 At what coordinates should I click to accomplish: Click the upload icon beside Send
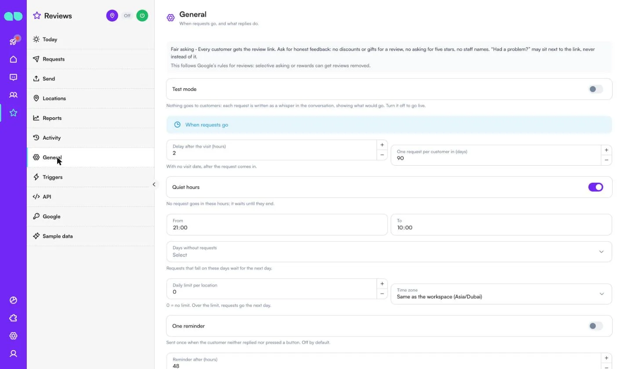pos(36,79)
